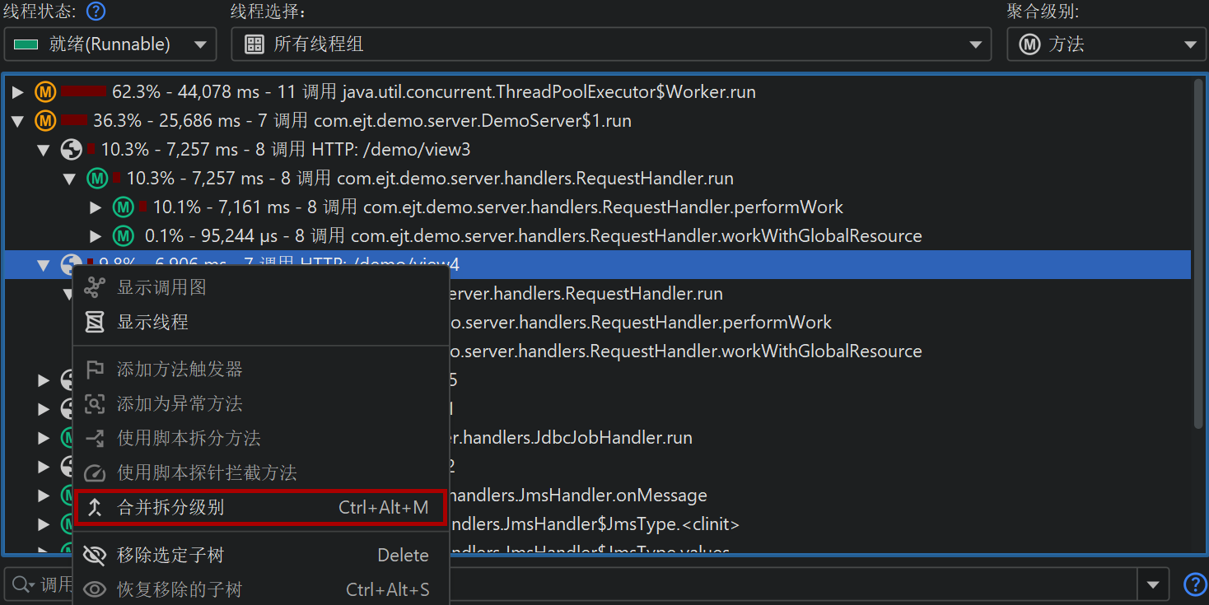1209x605 pixels.
Task: Select the RequestHandler.performWork row beneath HTTP: /demo/view4
Action: (x=597, y=323)
